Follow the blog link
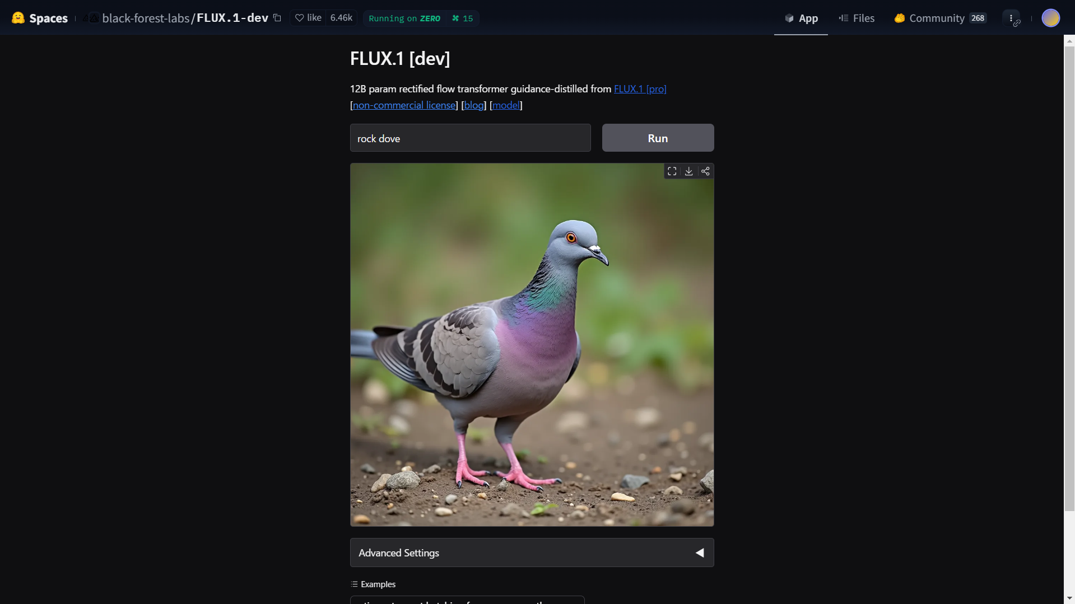Image resolution: width=1075 pixels, height=604 pixels. 473,105
